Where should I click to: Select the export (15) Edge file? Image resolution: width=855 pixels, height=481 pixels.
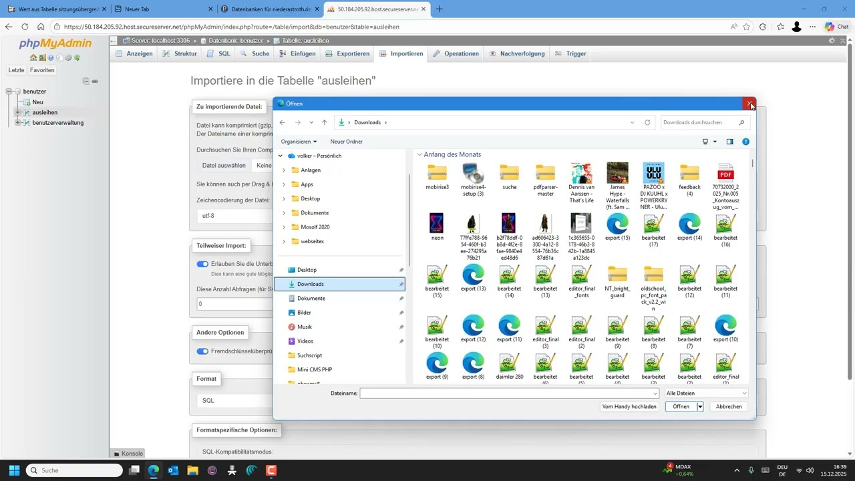click(617, 227)
